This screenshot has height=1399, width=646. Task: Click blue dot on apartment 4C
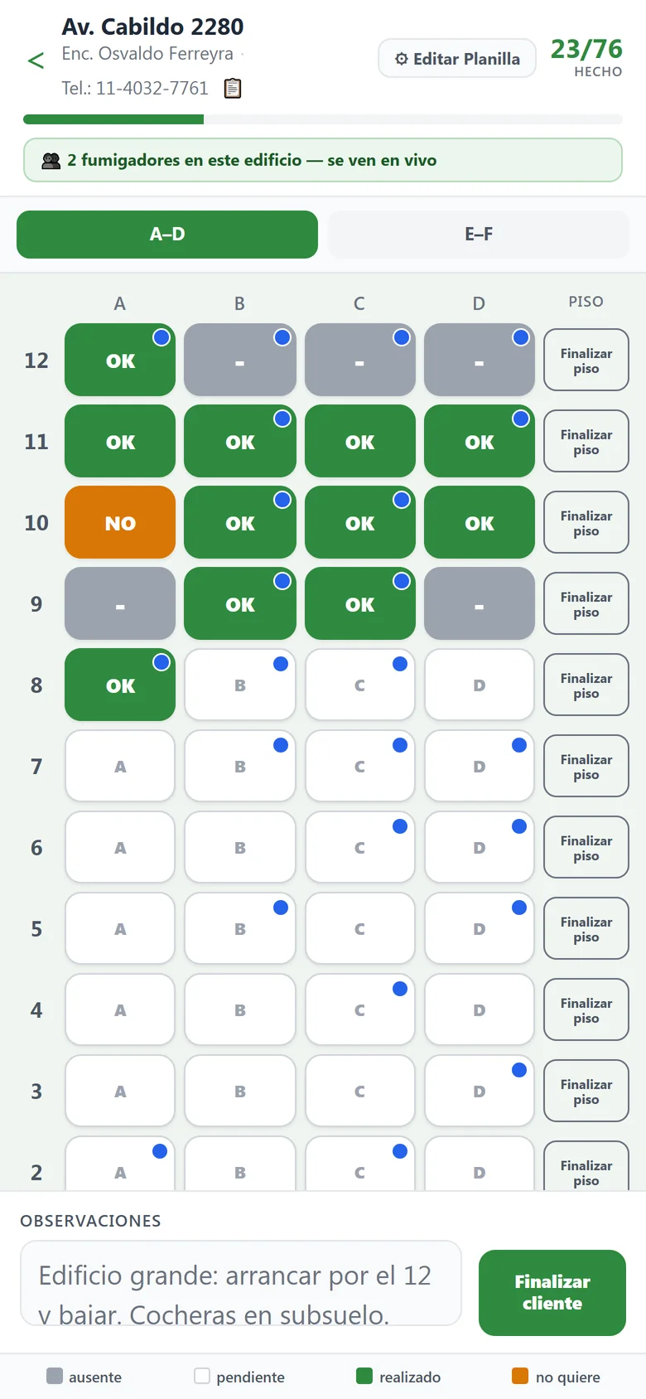[400, 989]
